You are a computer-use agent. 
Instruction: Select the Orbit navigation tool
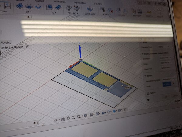point(56,120)
